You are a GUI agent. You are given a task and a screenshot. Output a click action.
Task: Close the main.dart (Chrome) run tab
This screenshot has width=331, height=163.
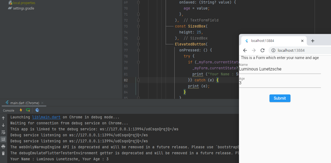[x=42, y=103]
